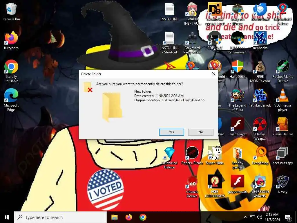This screenshot has height=223, width=297.
Task: Select the Heavy Weap... desktop icon
Action: [x=260, y=129]
